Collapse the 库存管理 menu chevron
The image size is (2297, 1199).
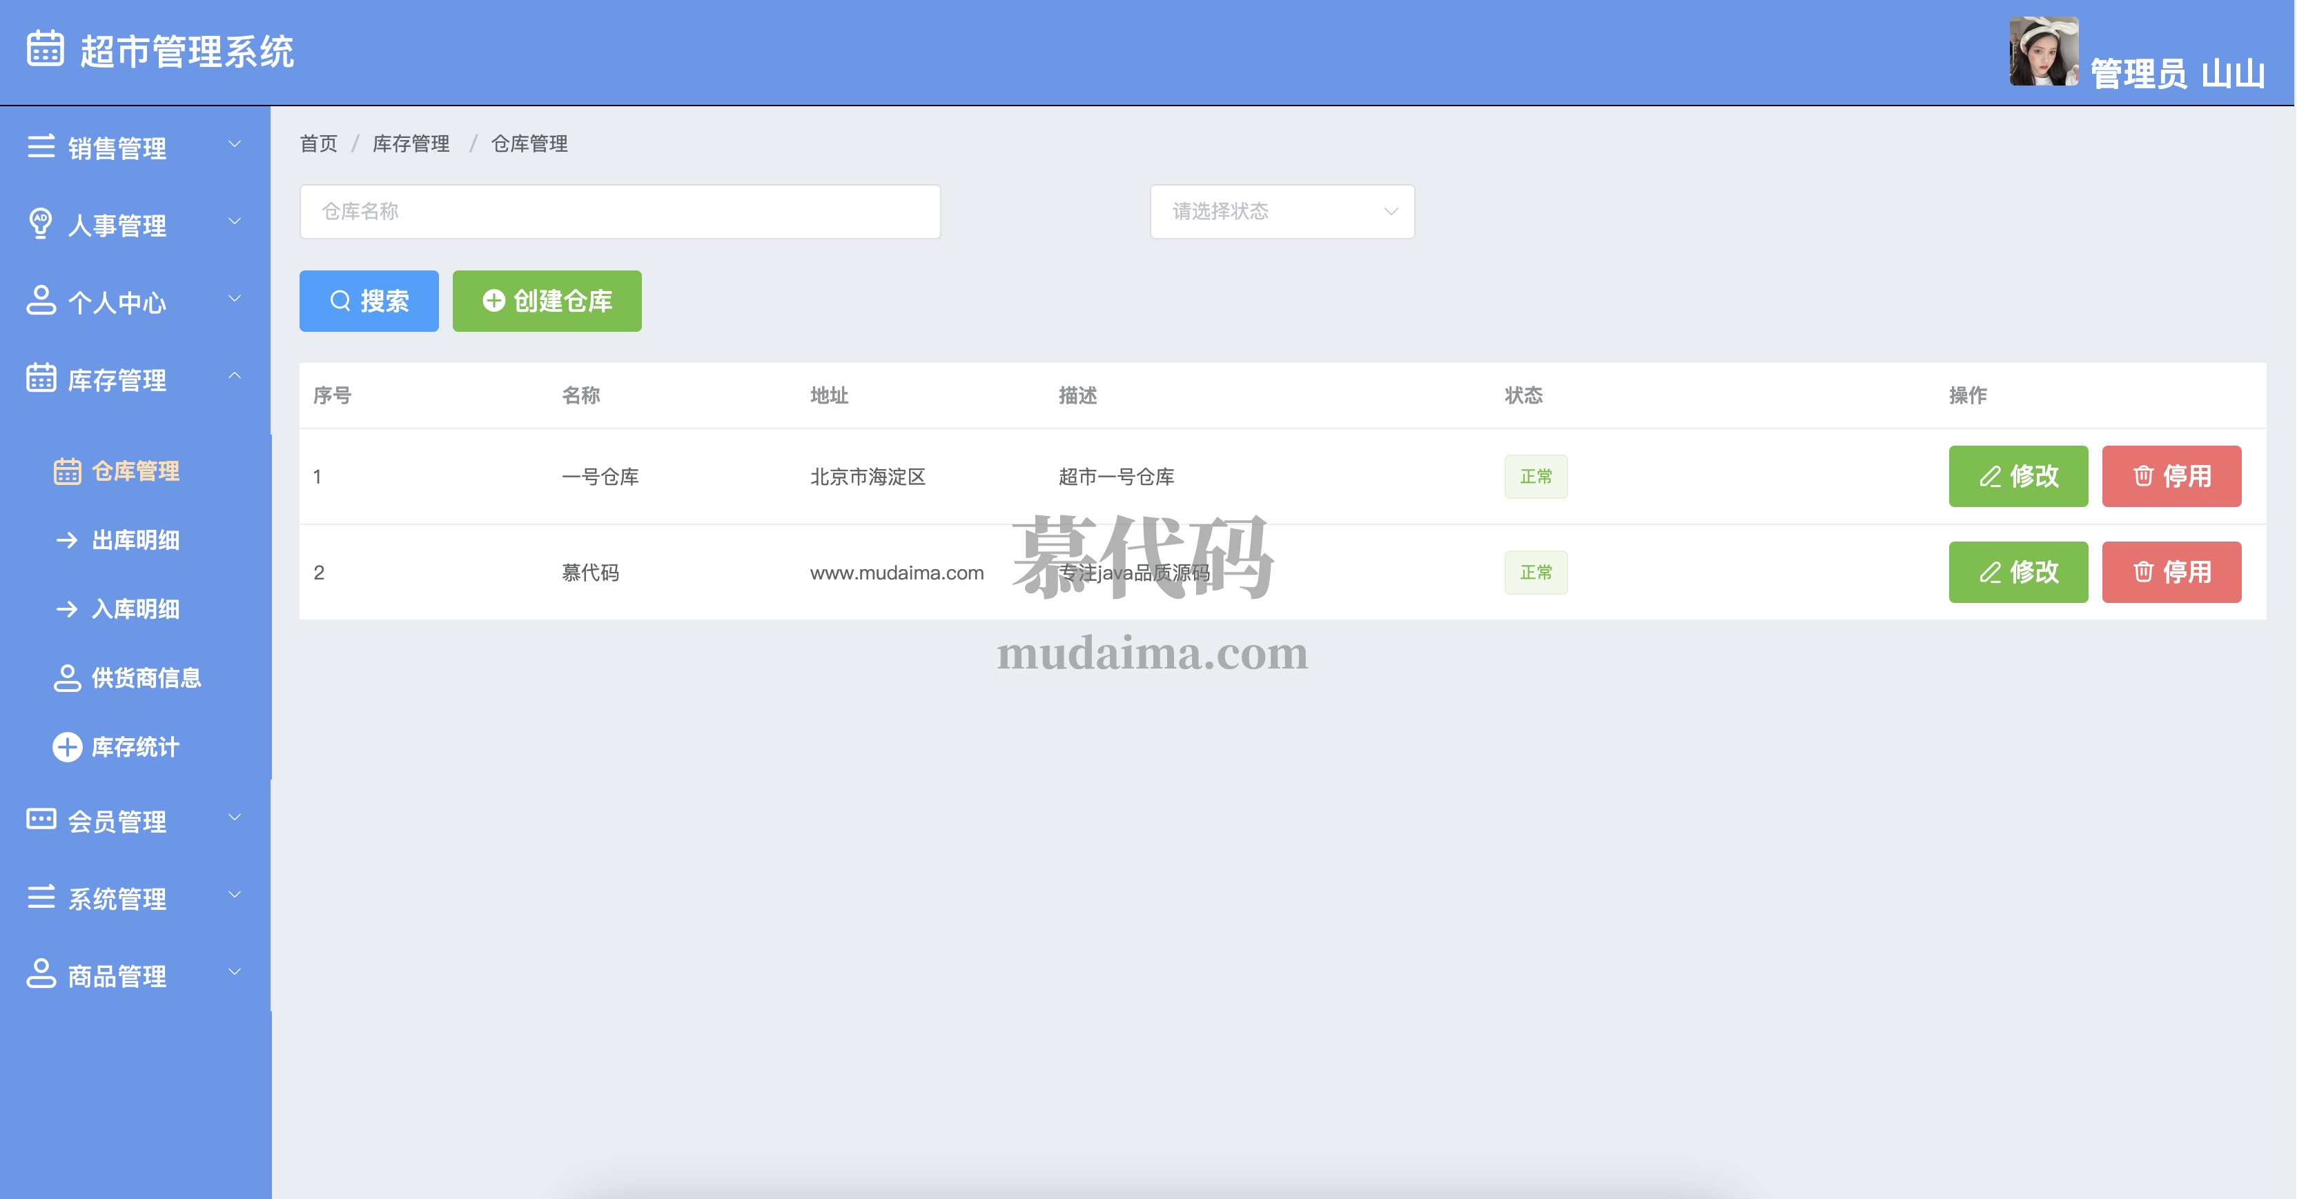235,376
